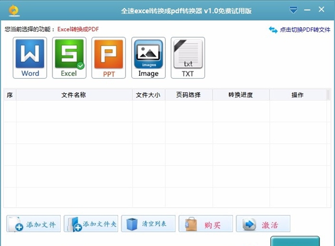This screenshot has width=335, height=246.
Task: Click the 文件大小 column header
Action: [x=149, y=95]
